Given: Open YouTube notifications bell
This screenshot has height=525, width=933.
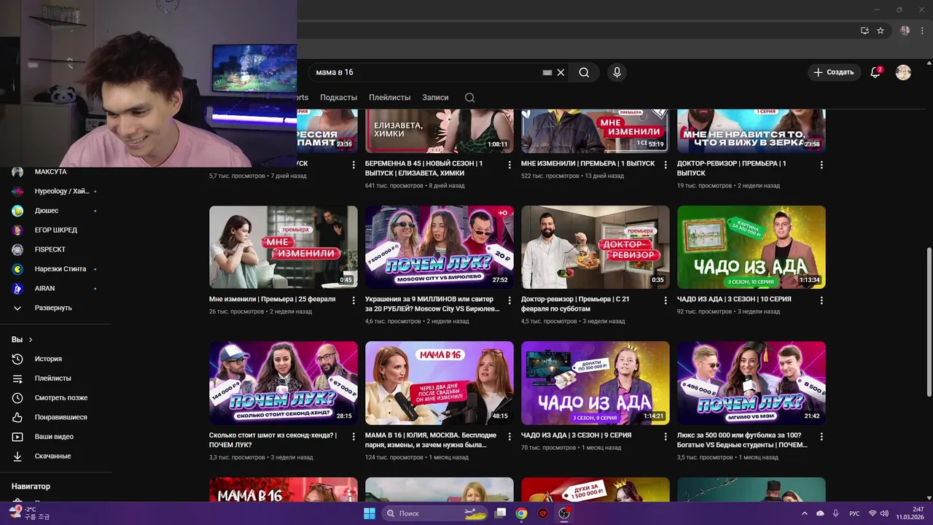Looking at the screenshot, I should [876, 72].
